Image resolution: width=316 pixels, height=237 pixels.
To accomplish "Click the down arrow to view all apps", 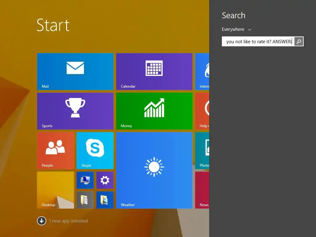I will tap(42, 221).
